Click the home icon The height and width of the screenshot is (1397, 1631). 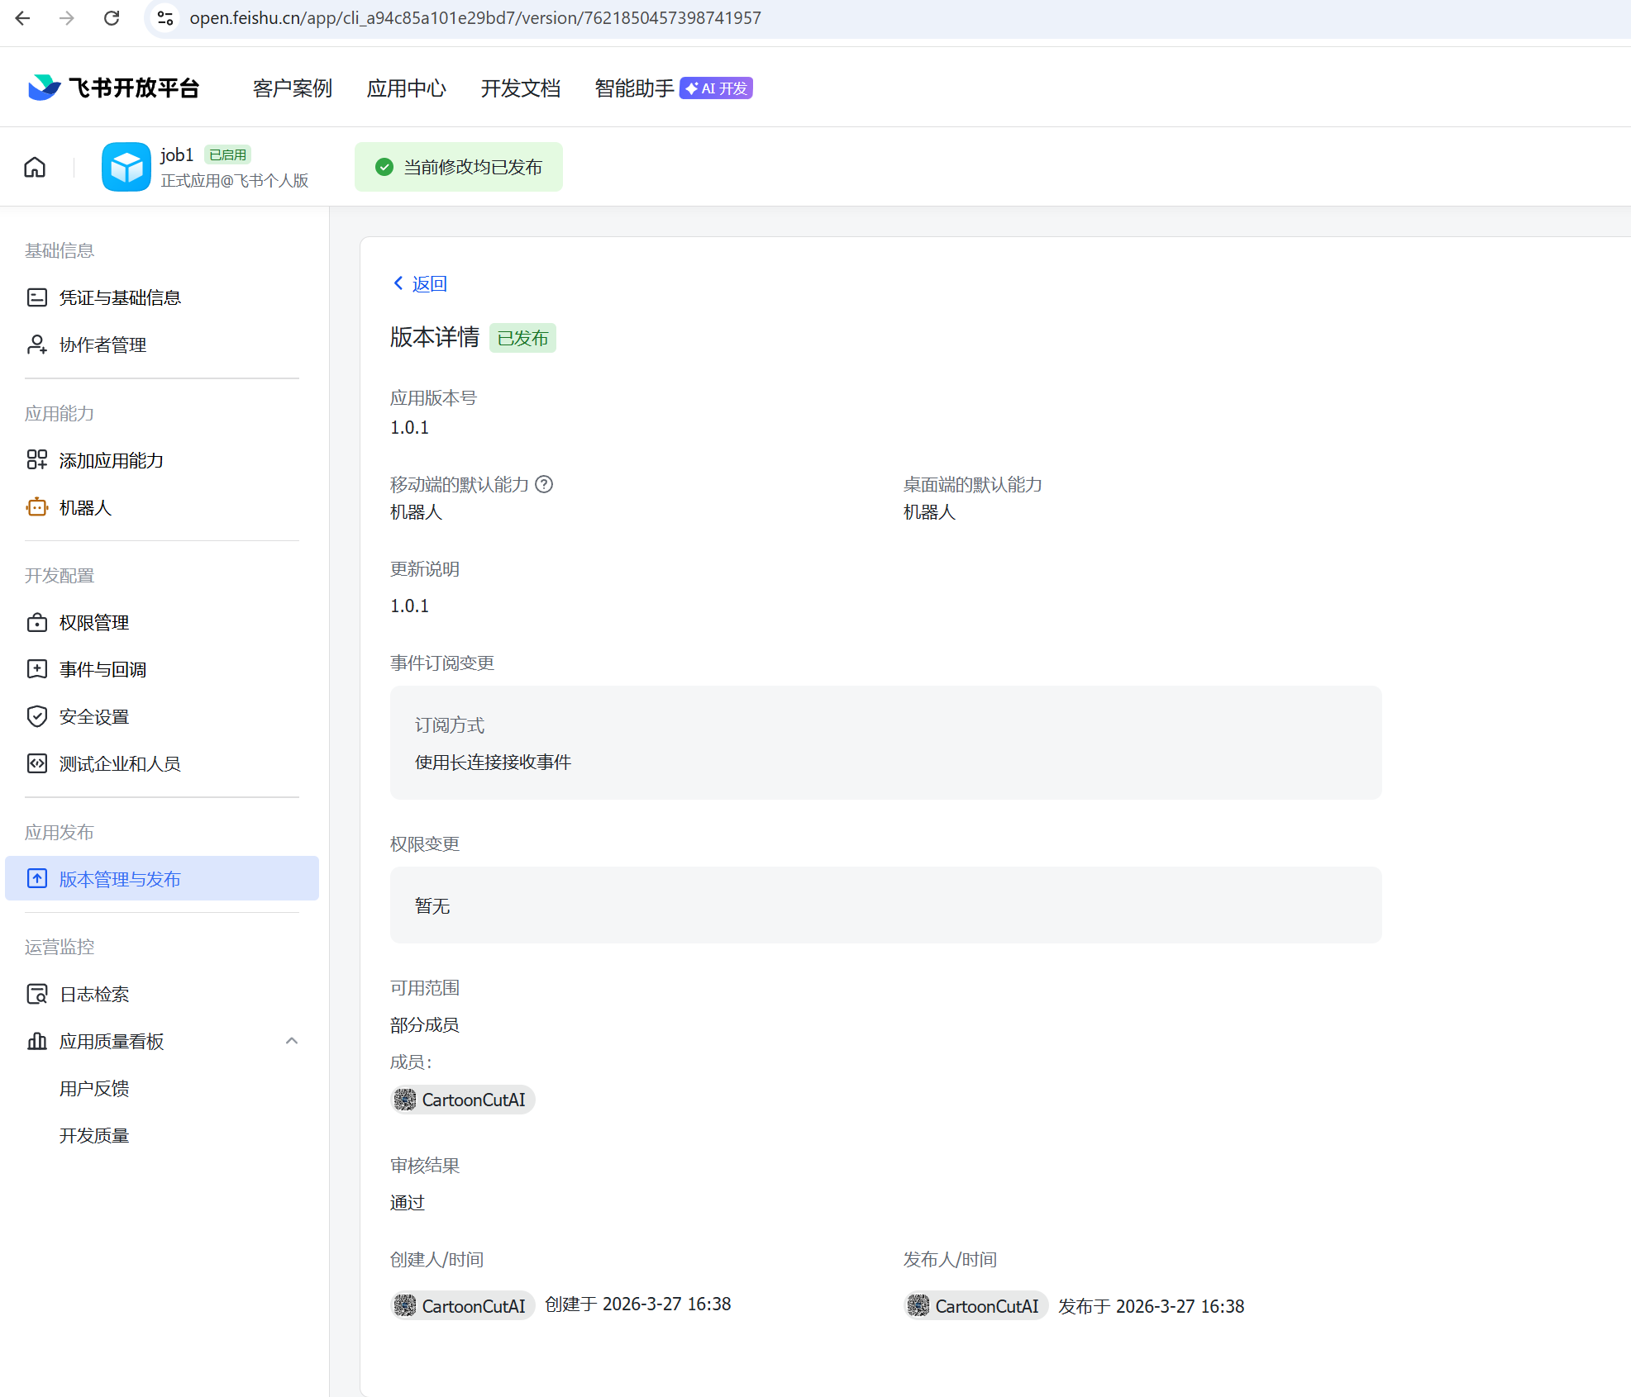[x=35, y=168]
